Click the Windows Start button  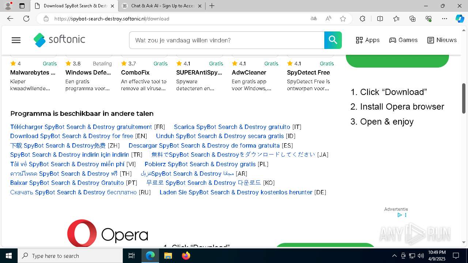(9, 256)
